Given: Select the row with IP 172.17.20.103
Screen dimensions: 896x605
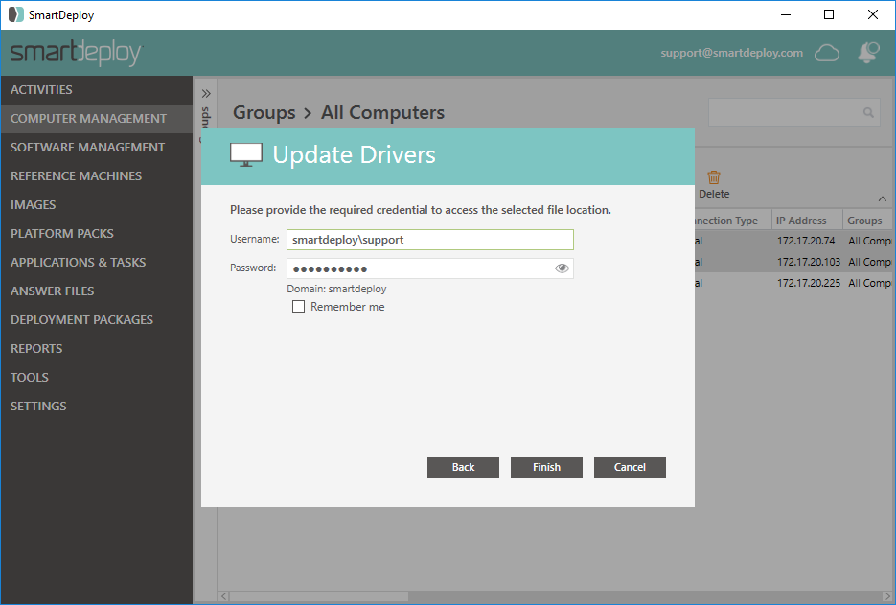Looking at the screenshot, I should (793, 262).
